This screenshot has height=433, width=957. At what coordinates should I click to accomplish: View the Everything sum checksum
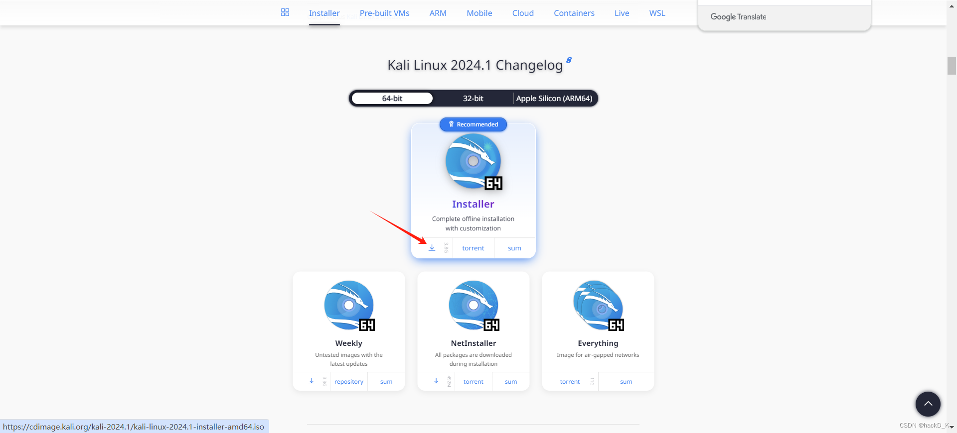point(626,382)
